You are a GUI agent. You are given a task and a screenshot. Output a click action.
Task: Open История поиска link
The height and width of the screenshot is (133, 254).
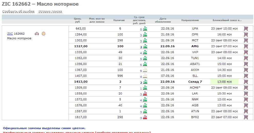50,12
